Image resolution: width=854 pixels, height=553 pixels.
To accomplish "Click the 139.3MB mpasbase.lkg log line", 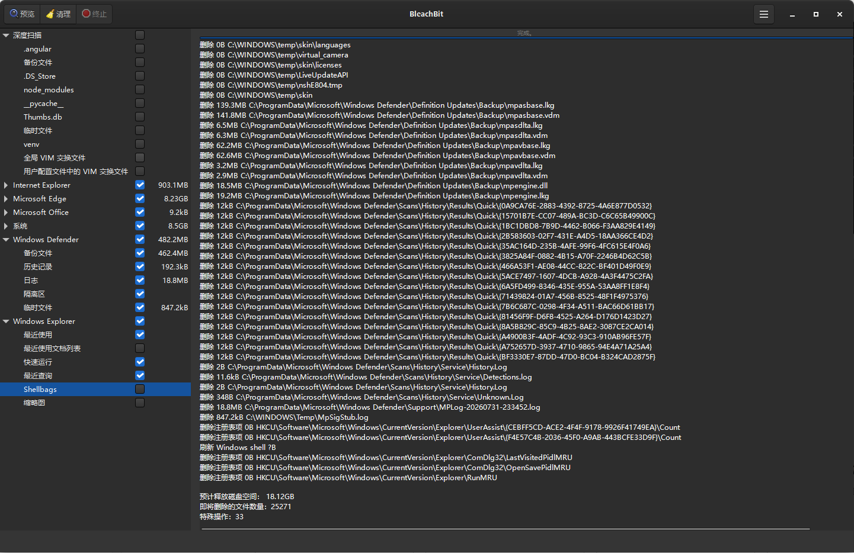I will pos(377,105).
